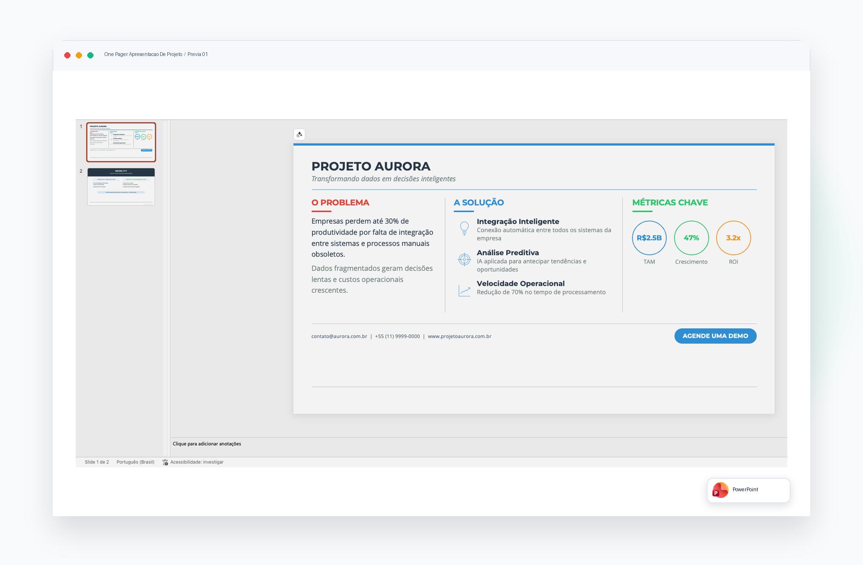The width and height of the screenshot is (863, 565).
Task: Click 'Português (Brasil)' language indicator
Action: pos(136,462)
